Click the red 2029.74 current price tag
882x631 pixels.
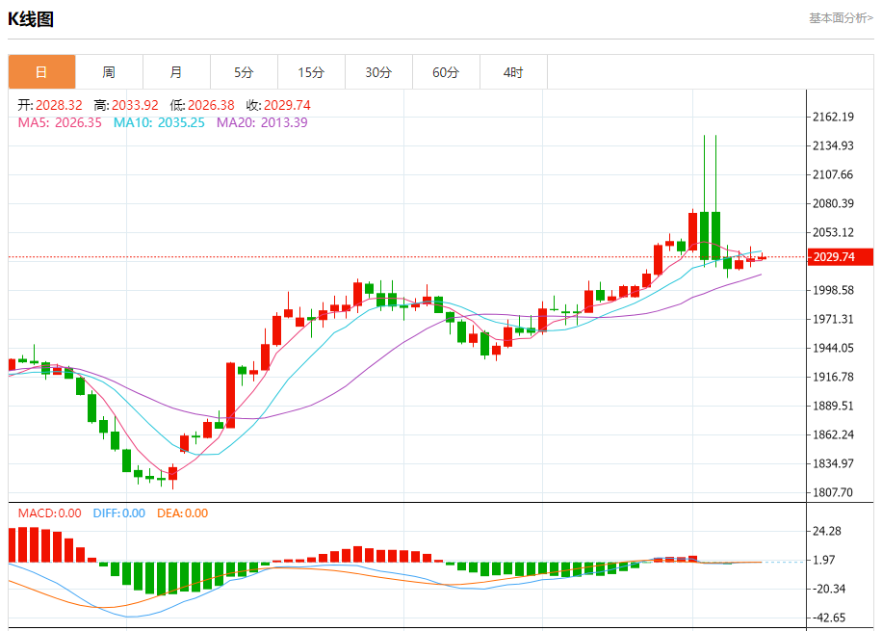pos(840,256)
